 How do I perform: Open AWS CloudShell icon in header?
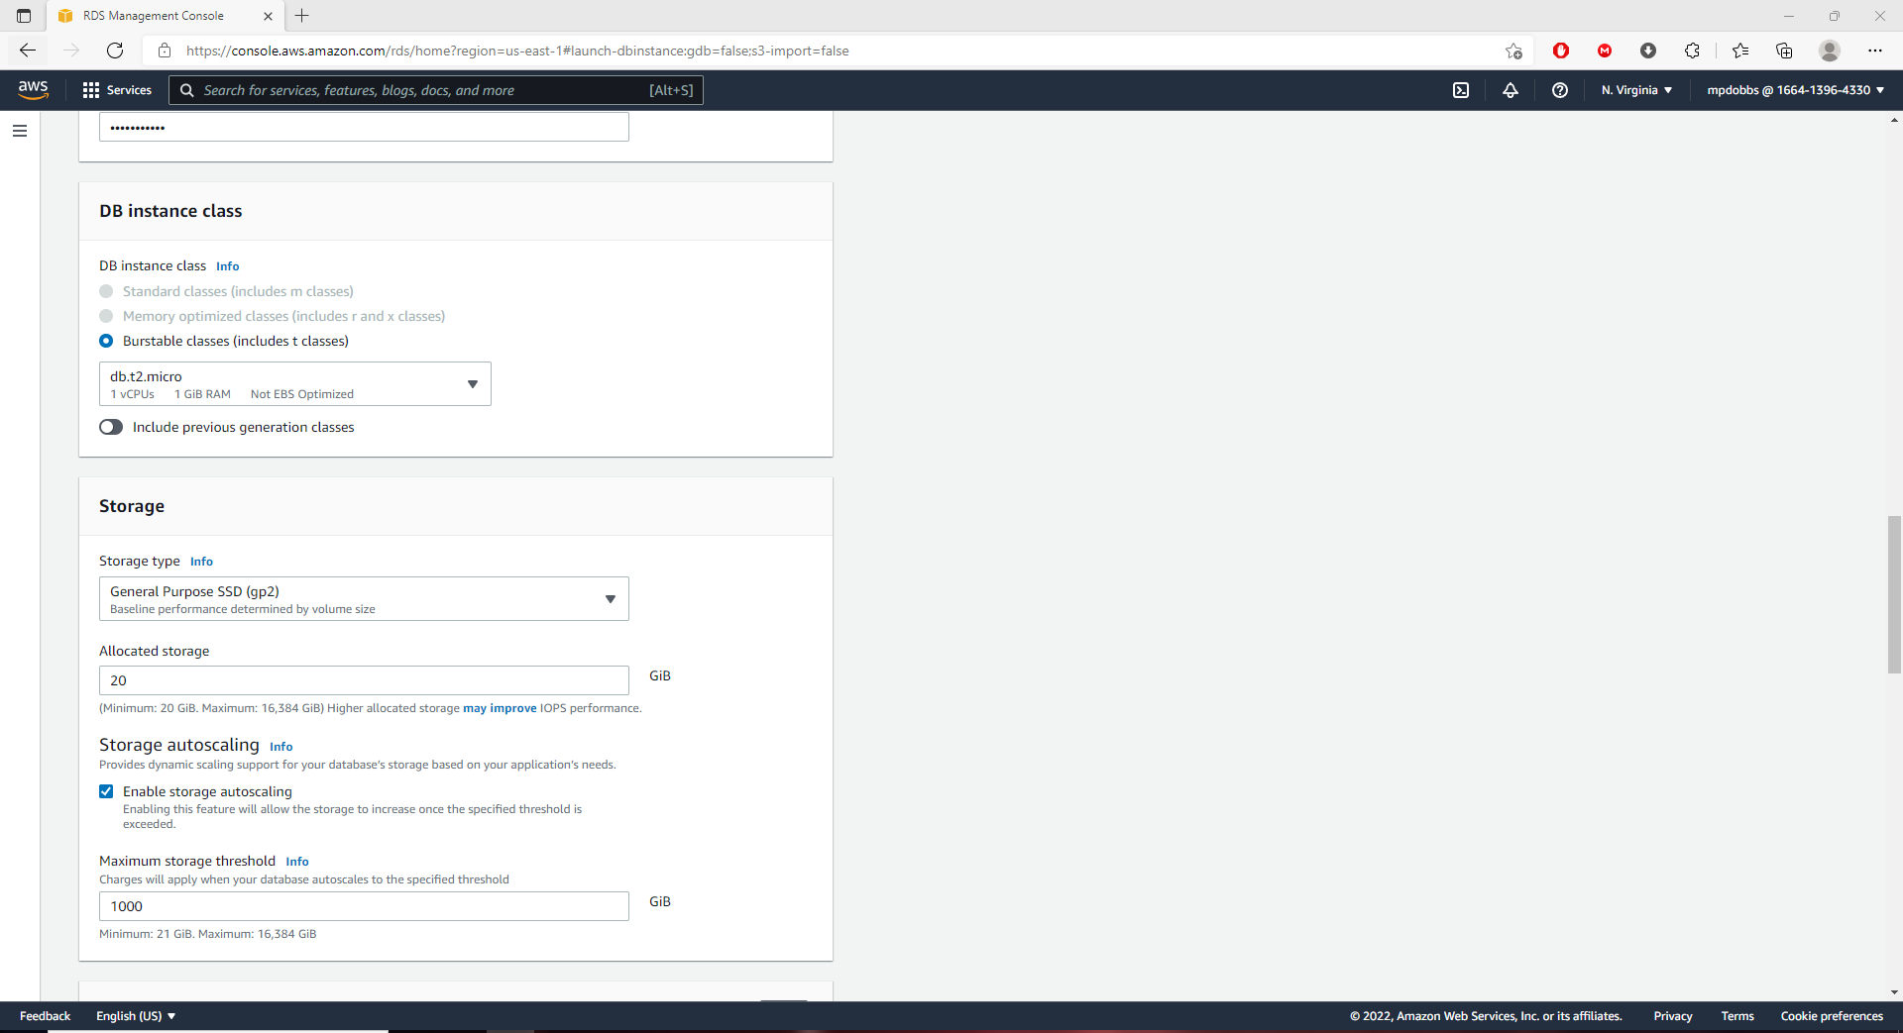[x=1461, y=90]
